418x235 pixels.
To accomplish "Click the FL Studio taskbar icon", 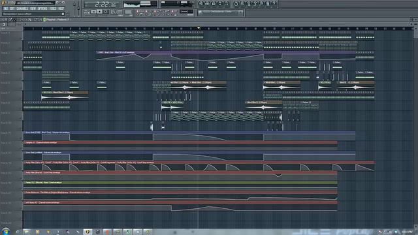I will (x=88, y=232).
